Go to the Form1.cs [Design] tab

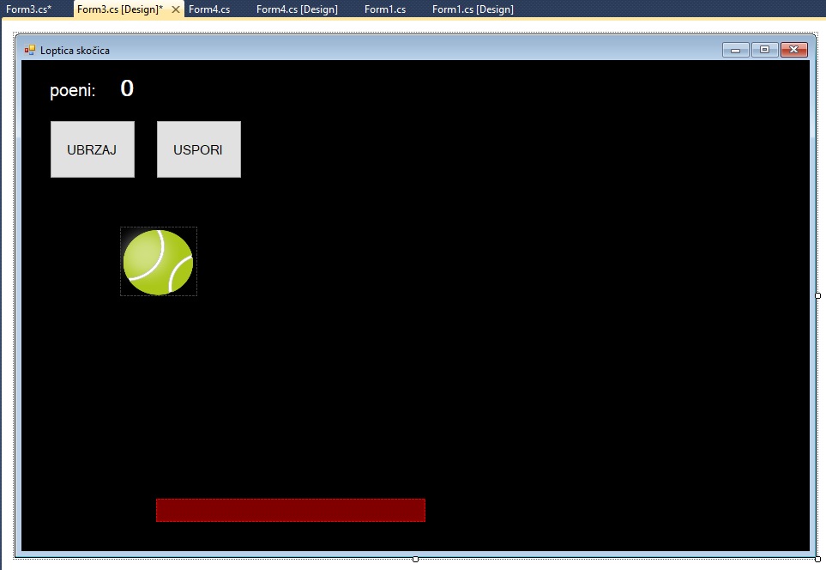[473, 9]
